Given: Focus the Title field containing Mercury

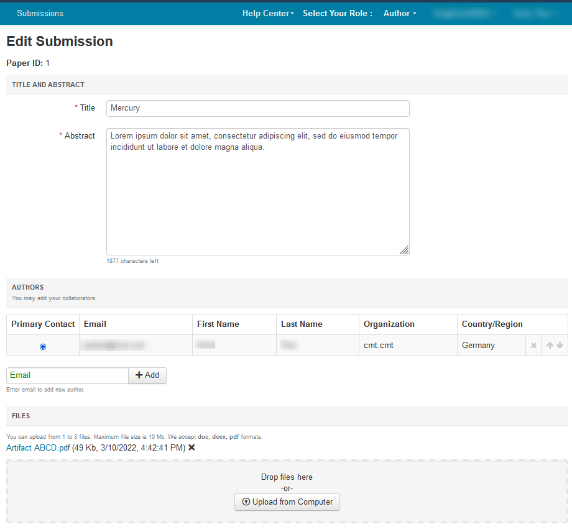Looking at the screenshot, I should (257, 108).
